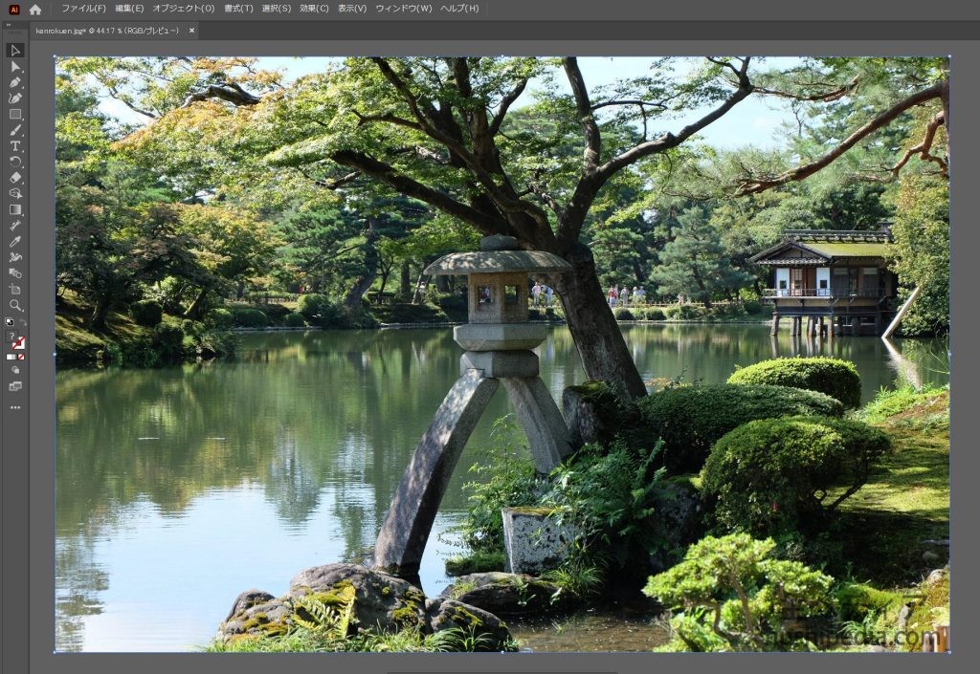Select the Rectangle tool

click(x=15, y=114)
